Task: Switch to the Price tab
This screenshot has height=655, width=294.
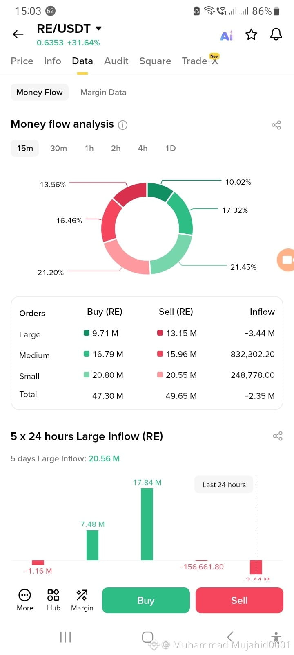Action: [22, 61]
